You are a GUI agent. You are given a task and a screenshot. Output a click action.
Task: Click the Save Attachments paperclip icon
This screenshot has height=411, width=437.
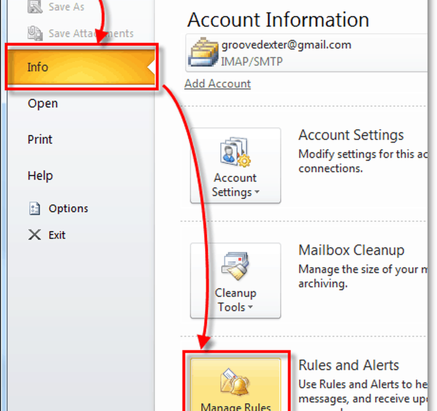pos(35,33)
